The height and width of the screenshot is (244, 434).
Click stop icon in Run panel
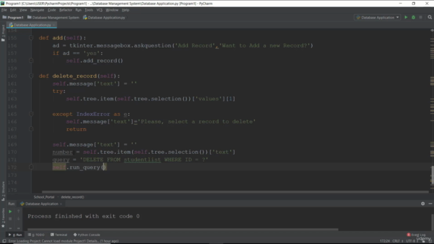click(x=10, y=219)
